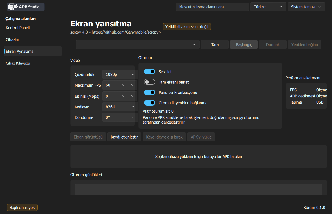Open the Çözünürlük 1080p dropdown
Screen dimensions: 332x214
pos(120,75)
